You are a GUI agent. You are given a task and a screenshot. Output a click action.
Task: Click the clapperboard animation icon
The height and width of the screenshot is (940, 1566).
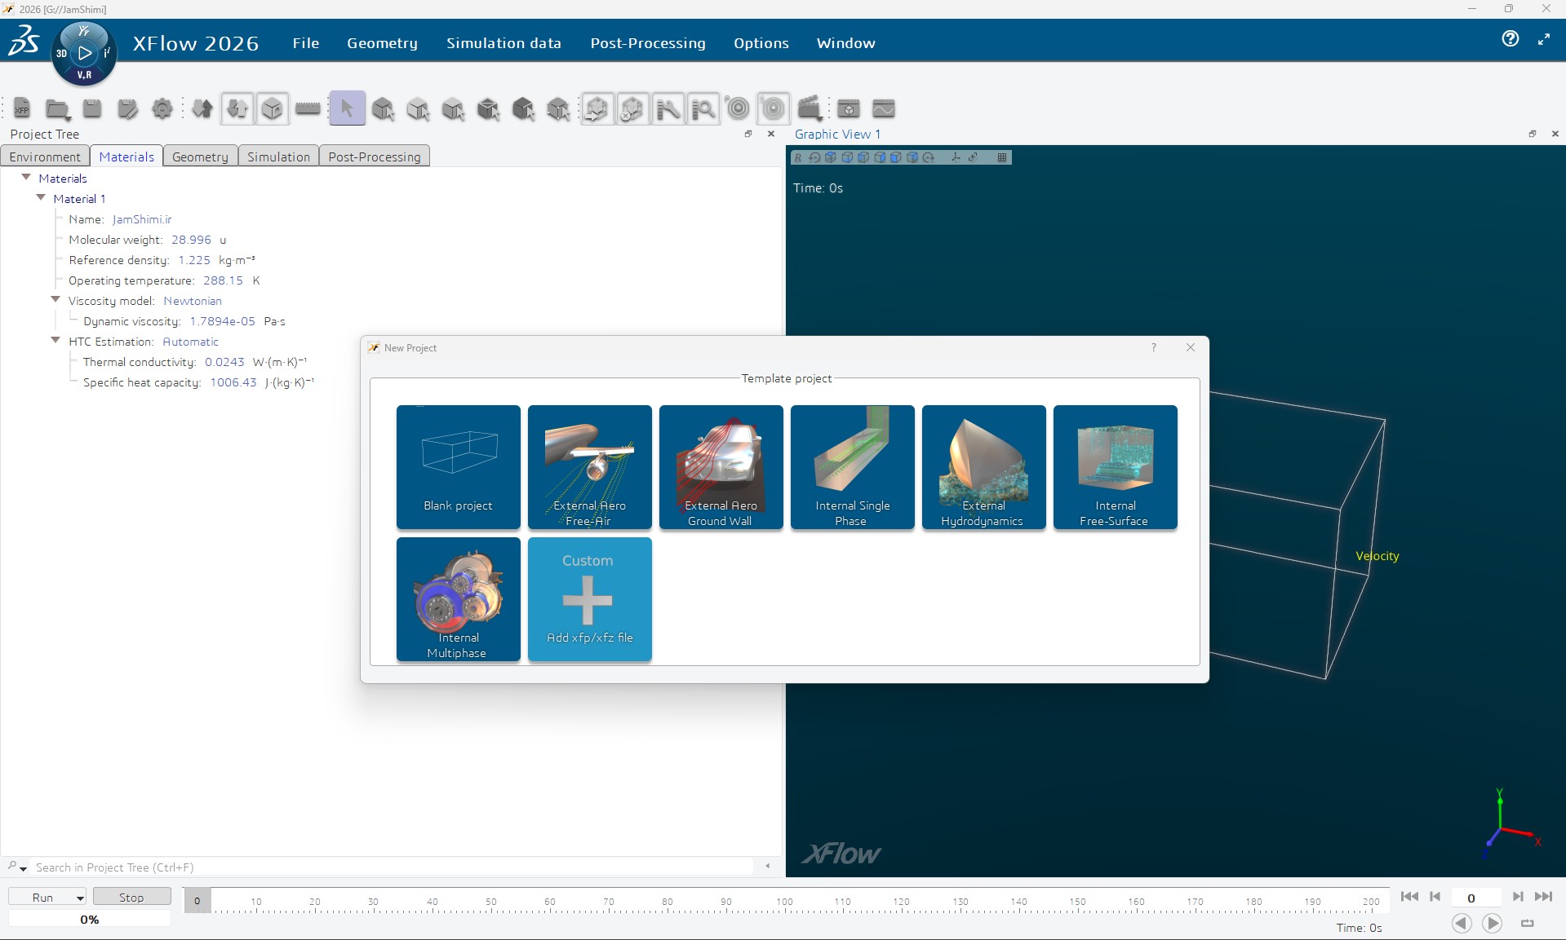810,108
